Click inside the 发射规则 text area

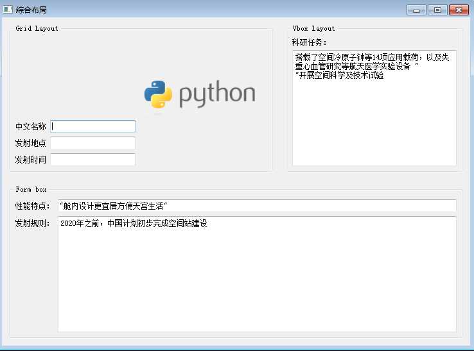(x=257, y=274)
